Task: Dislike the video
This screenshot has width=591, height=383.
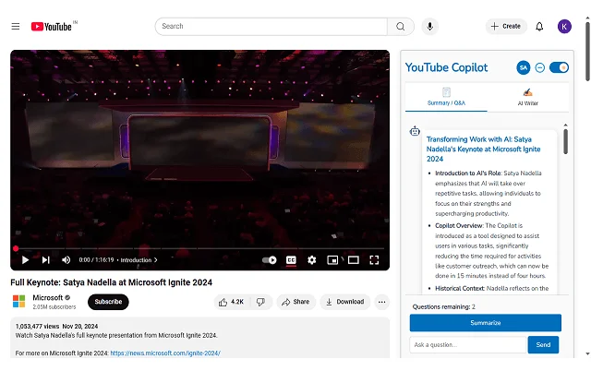Action: coord(260,302)
